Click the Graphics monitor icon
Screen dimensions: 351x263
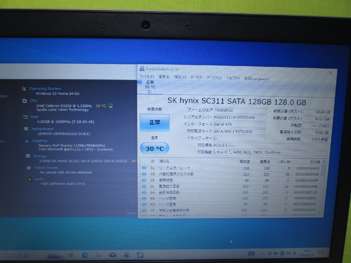click(27, 141)
